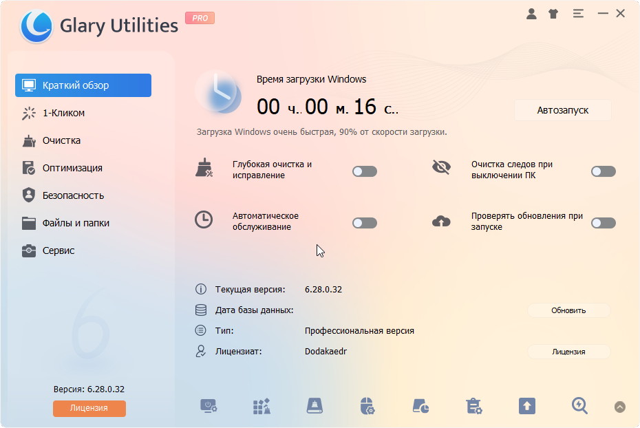Click the Профессиональная версия text
Image resolution: width=640 pixels, height=428 pixels.
(359, 331)
